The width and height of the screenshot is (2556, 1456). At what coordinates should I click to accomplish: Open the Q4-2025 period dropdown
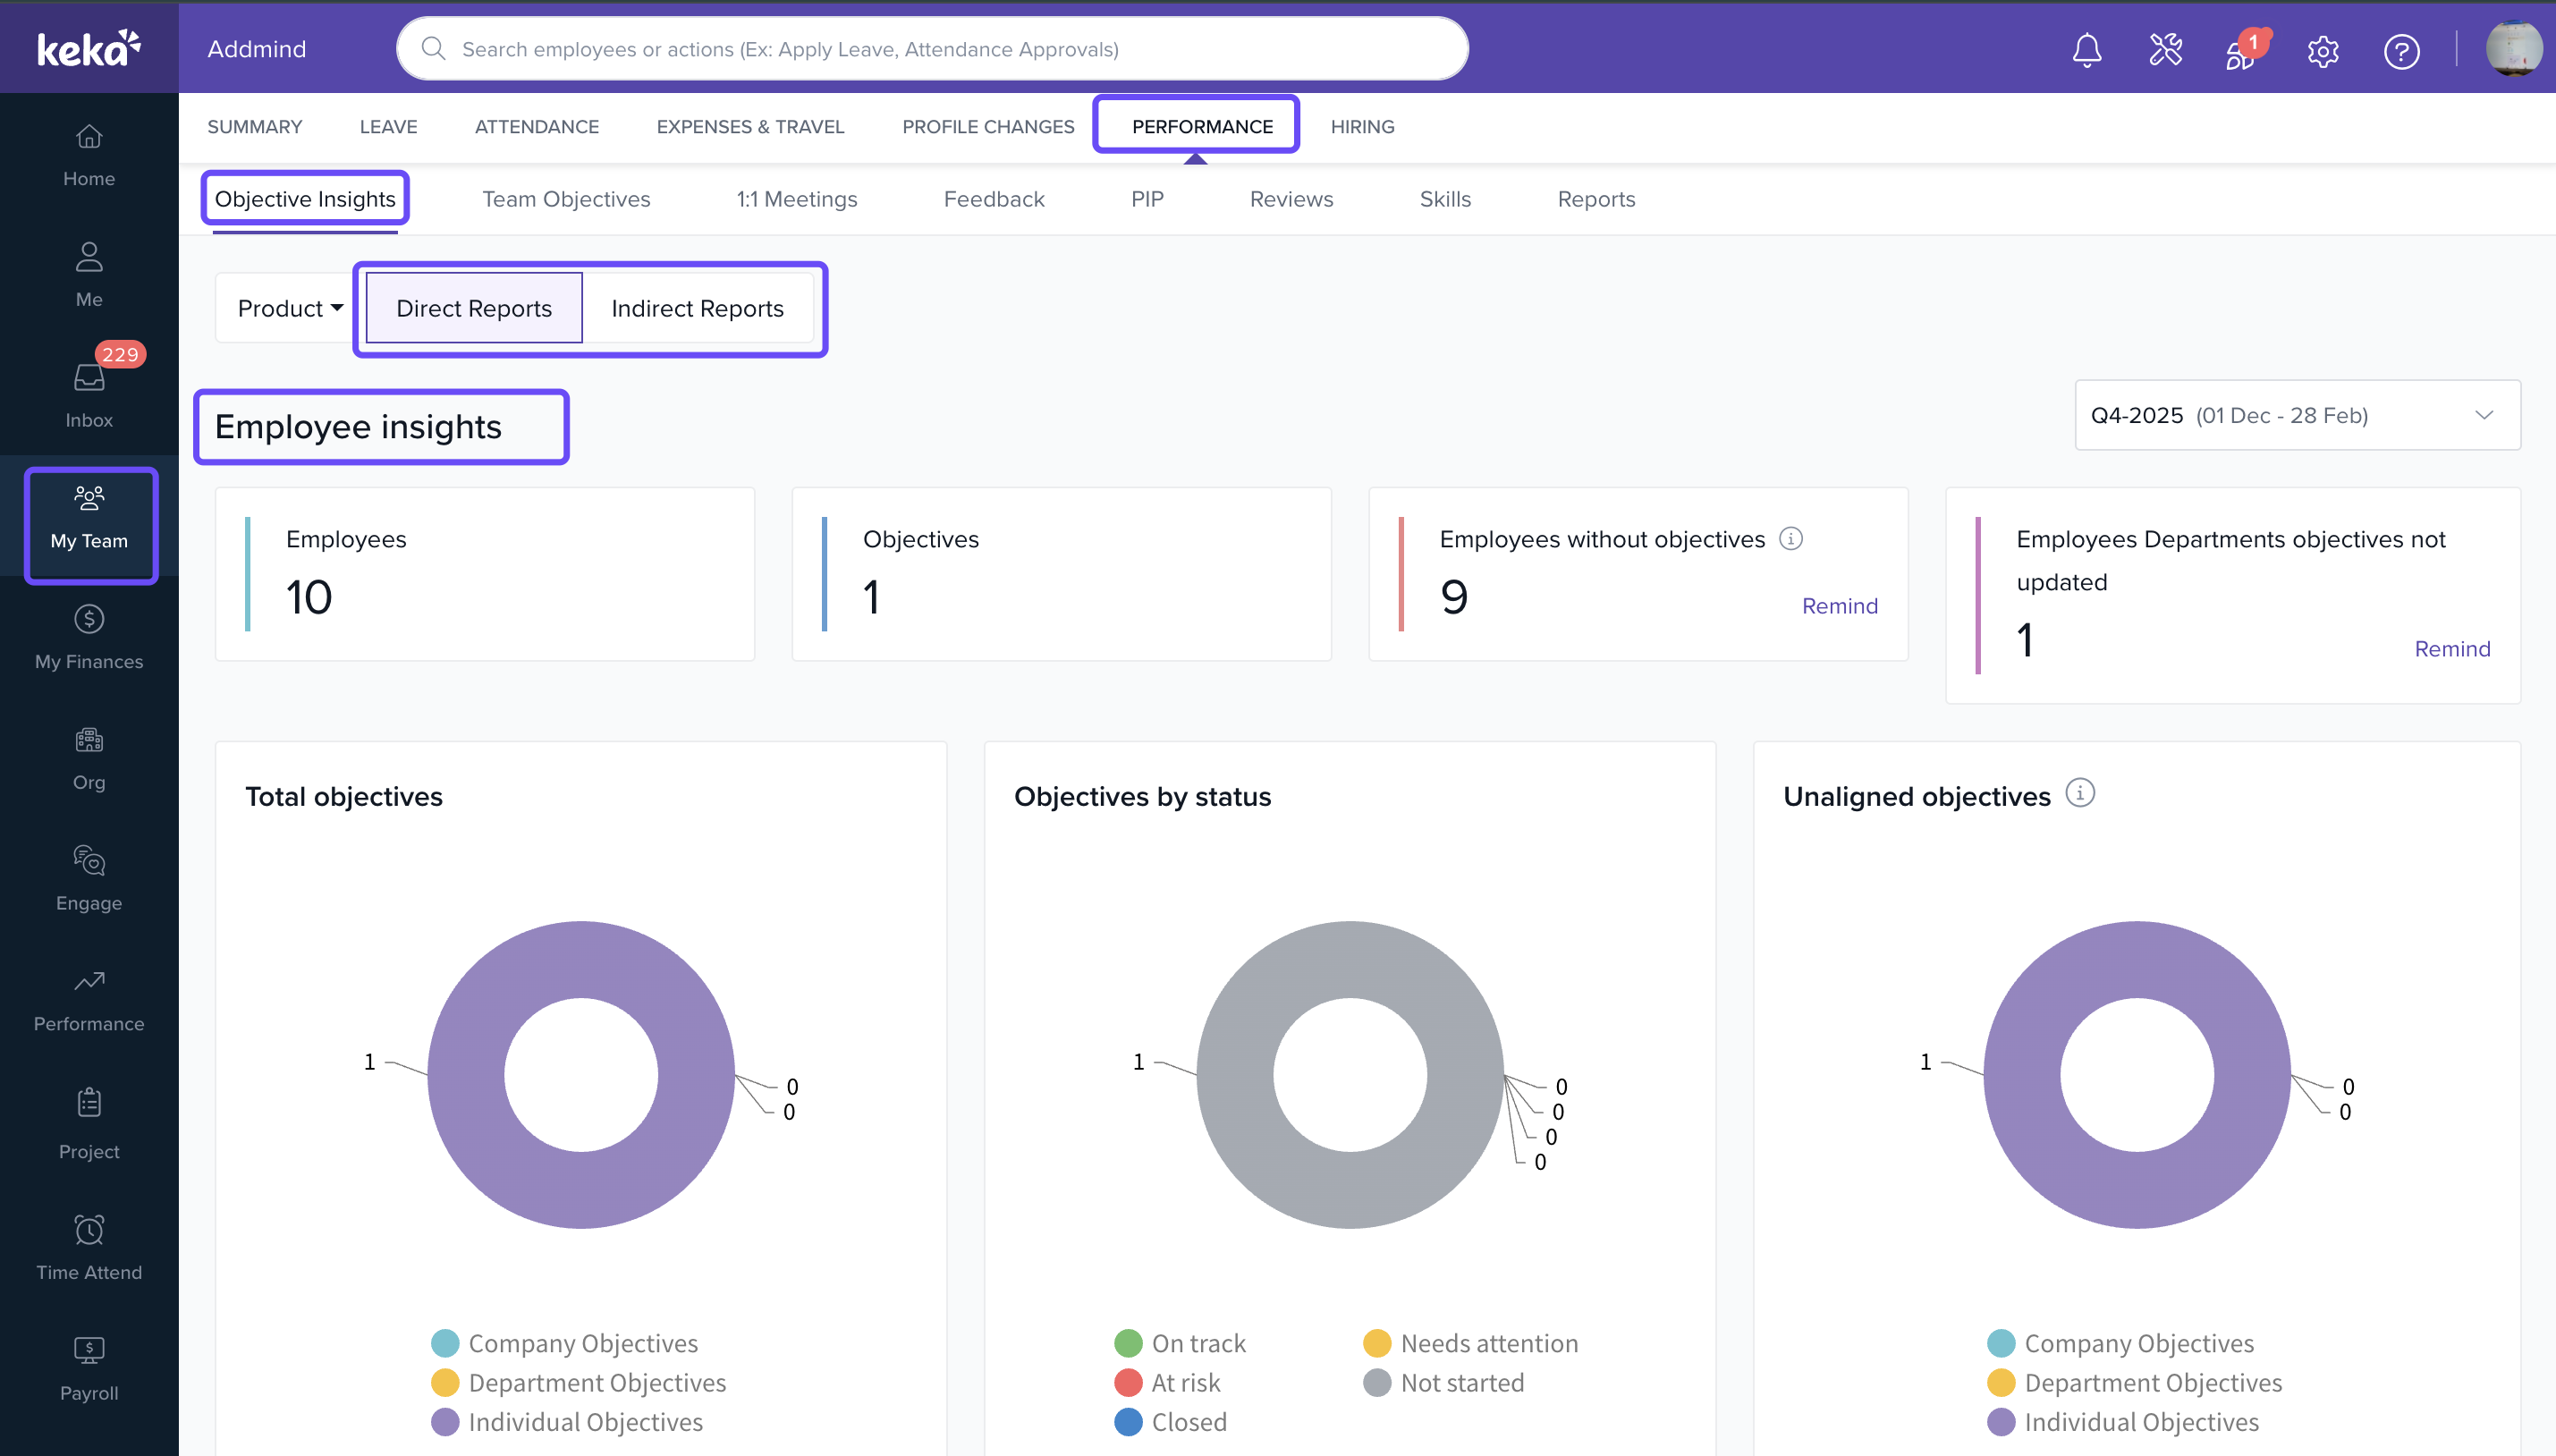2296,415
